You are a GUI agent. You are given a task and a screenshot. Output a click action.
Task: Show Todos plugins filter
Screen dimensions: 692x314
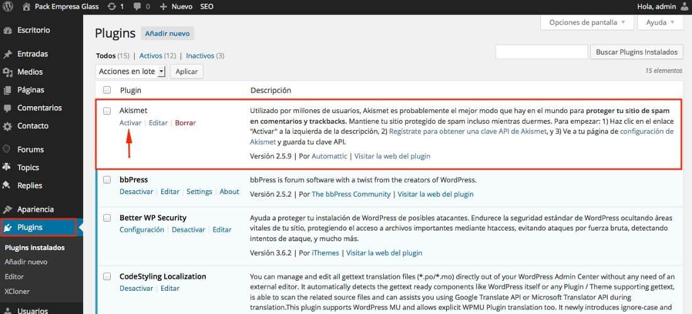pyautogui.click(x=106, y=56)
